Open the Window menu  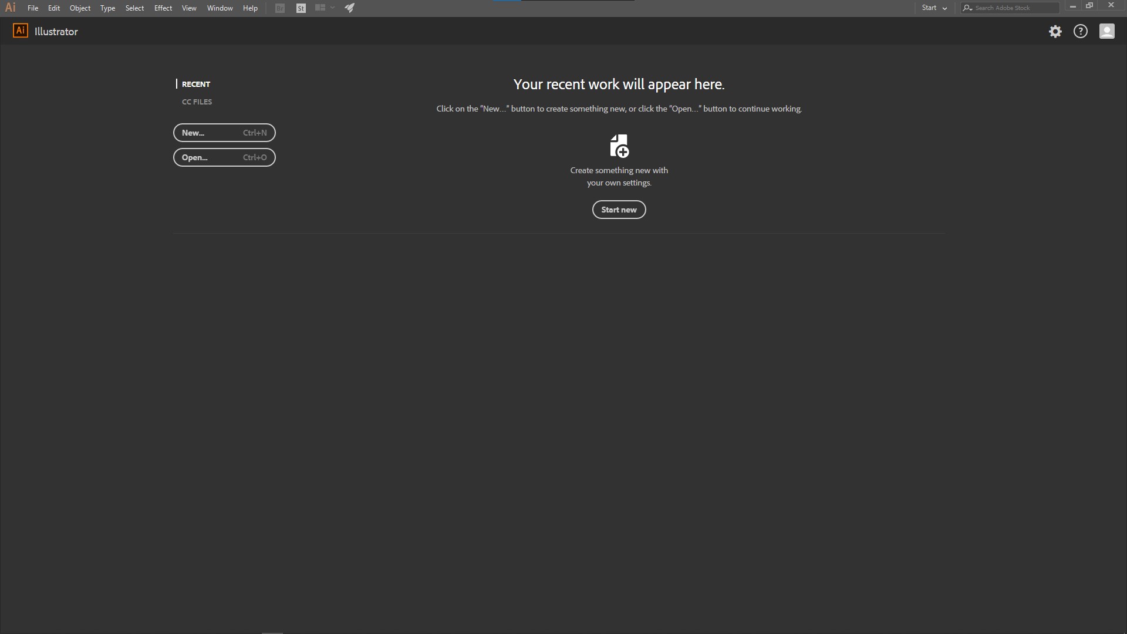tap(220, 8)
